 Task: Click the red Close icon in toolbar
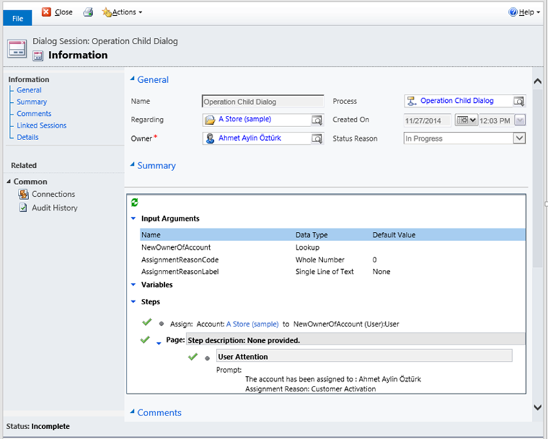(46, 12)
